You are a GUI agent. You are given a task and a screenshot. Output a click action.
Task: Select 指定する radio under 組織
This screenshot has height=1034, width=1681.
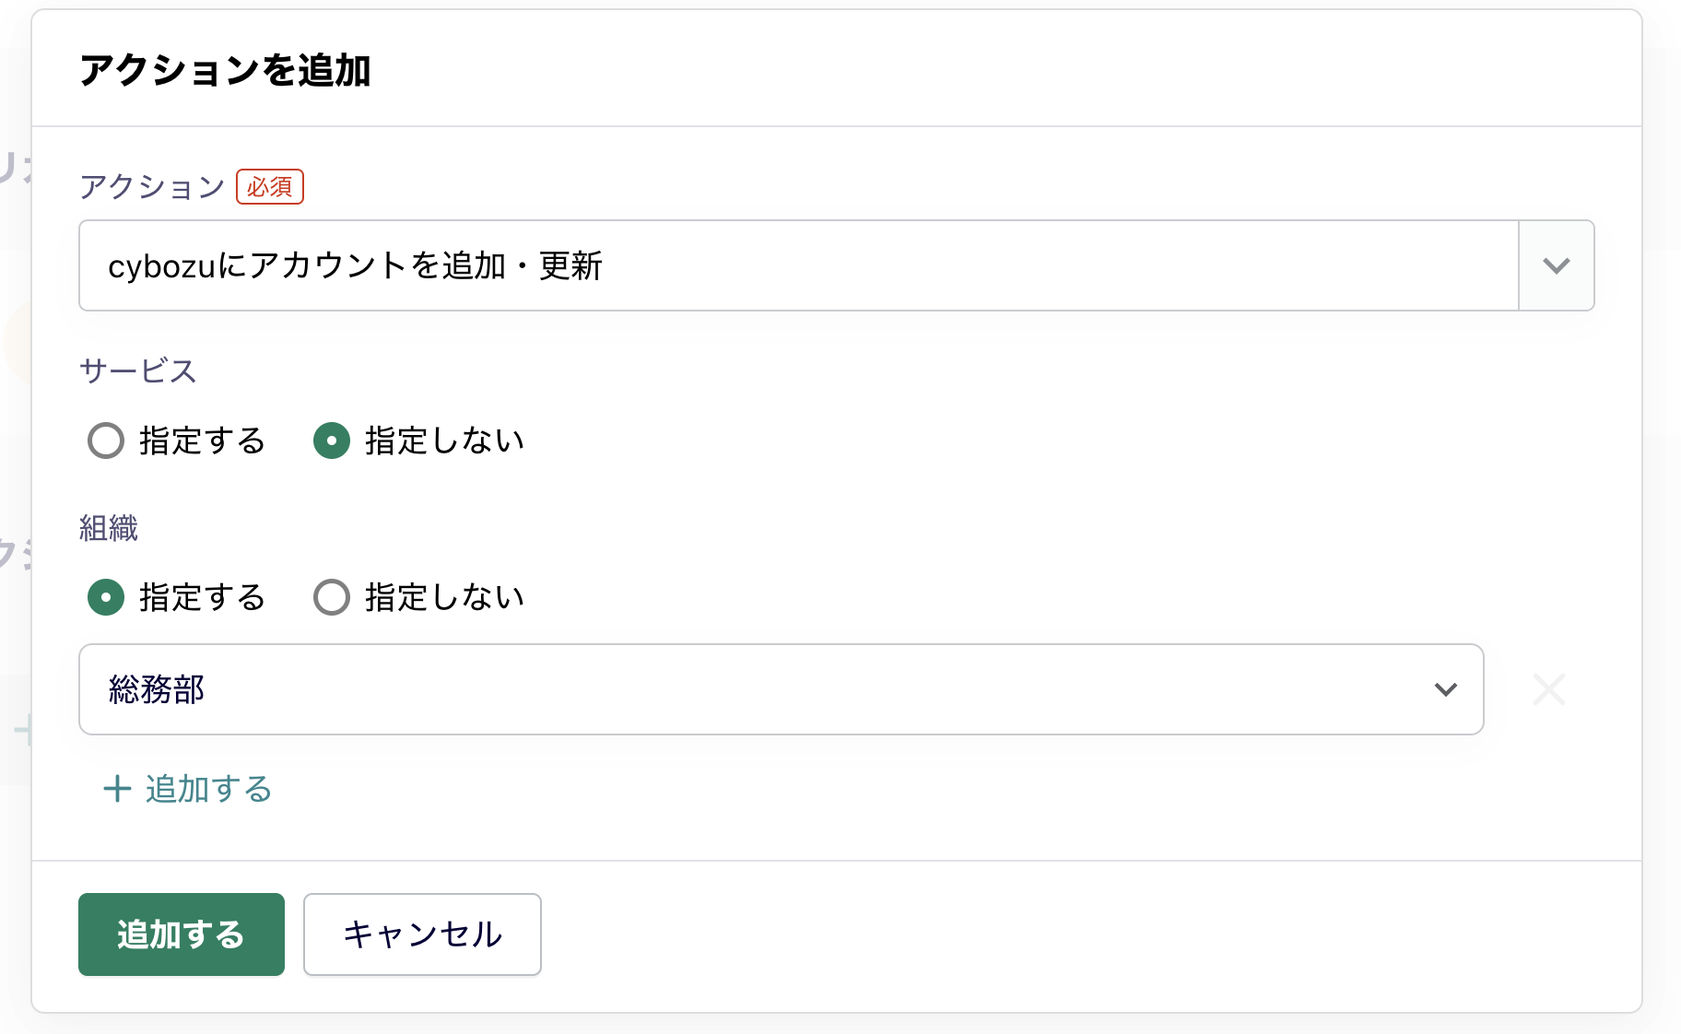tap(106, 597)
